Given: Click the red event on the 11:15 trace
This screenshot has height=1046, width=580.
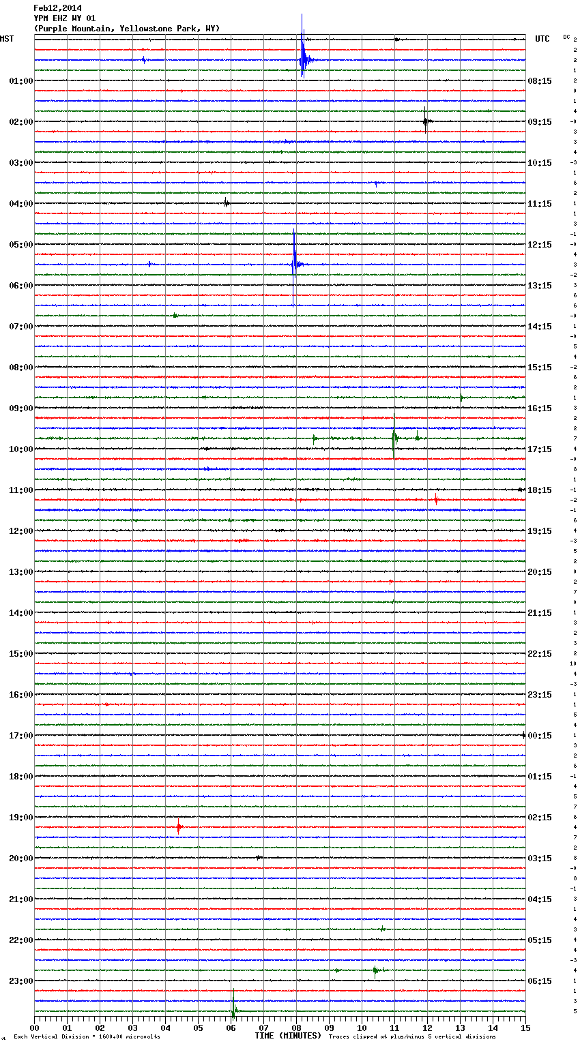Looking at the screenshot, I should point(437,500).
